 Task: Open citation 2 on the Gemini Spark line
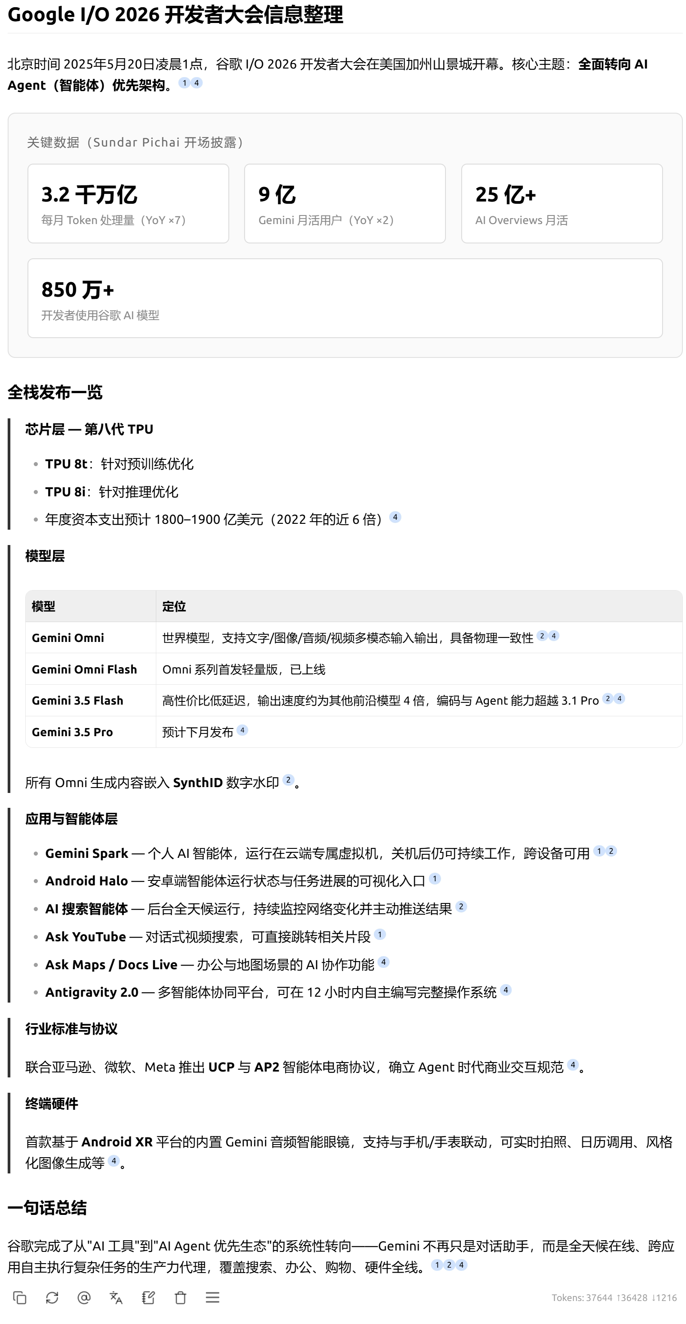pyautogui.click(x=611, y=851)
